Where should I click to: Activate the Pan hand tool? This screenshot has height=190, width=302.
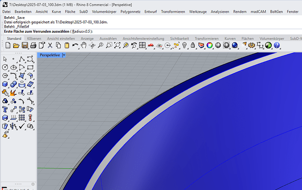coord(84,45)
